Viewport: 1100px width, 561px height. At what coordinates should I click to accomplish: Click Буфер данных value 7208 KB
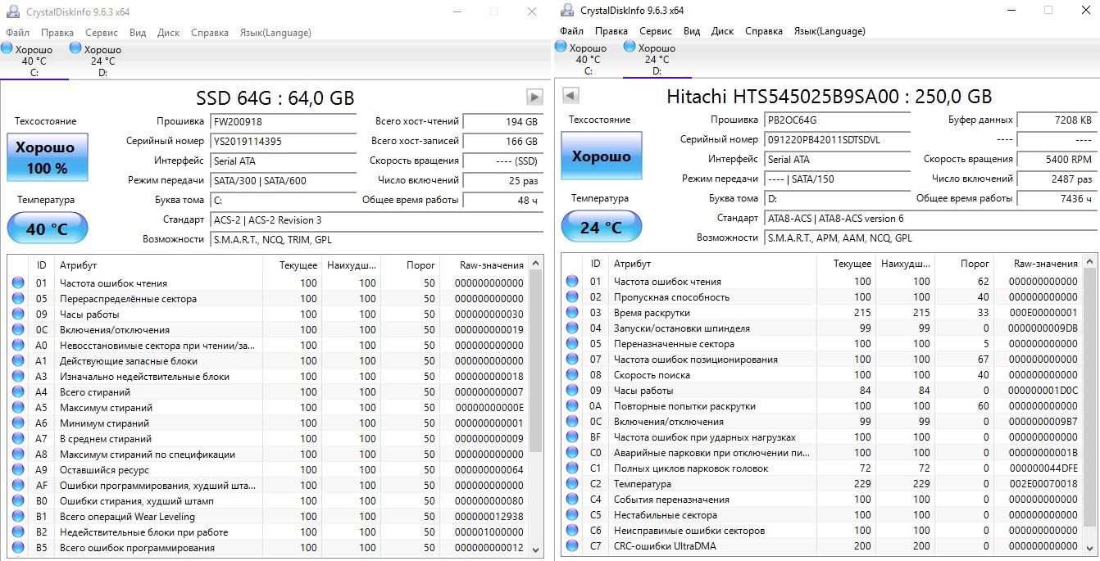click(x=1057, y=120)
